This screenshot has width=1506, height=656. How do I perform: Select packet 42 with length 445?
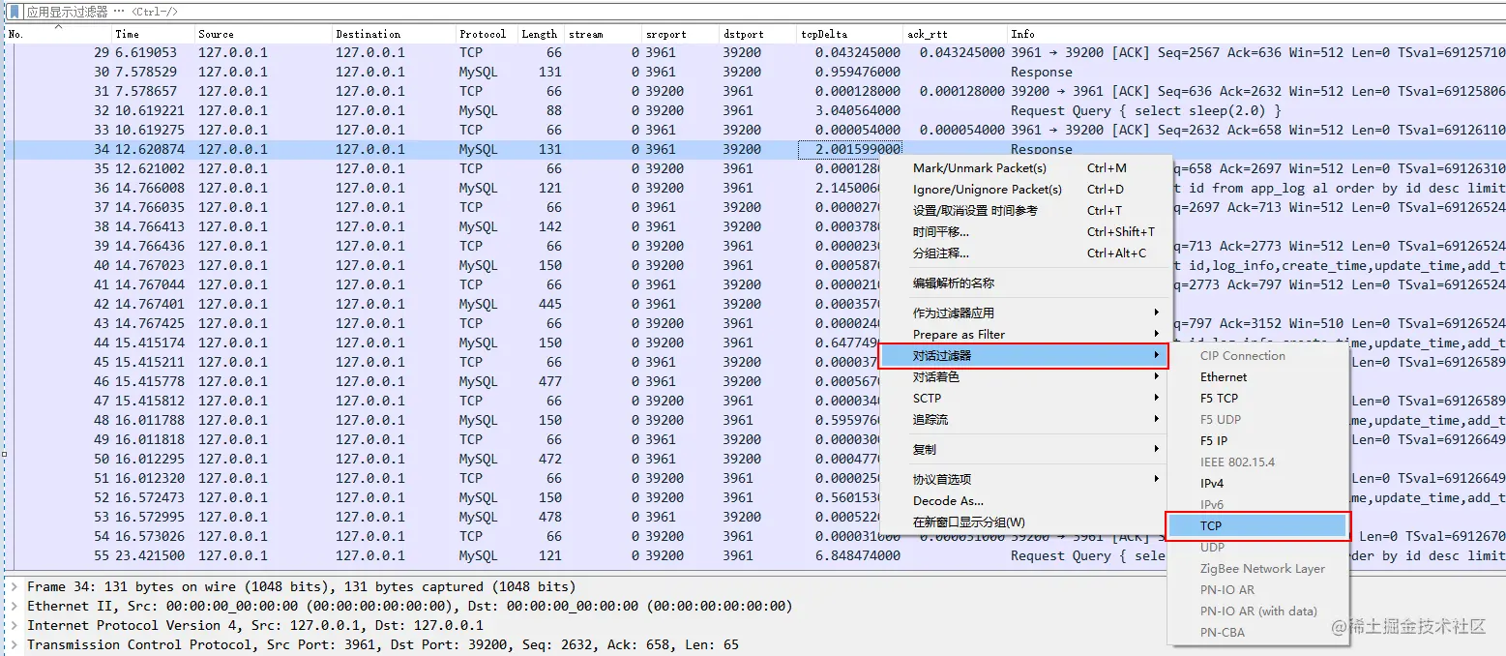coord(443,304)
